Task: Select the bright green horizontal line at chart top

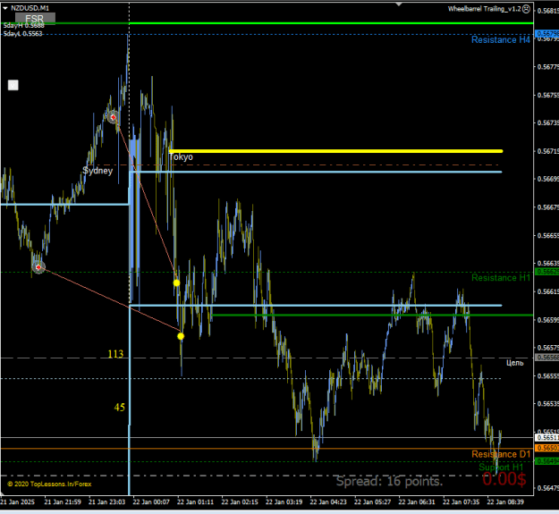Action: pyautogui.click(x=267, y=23)
